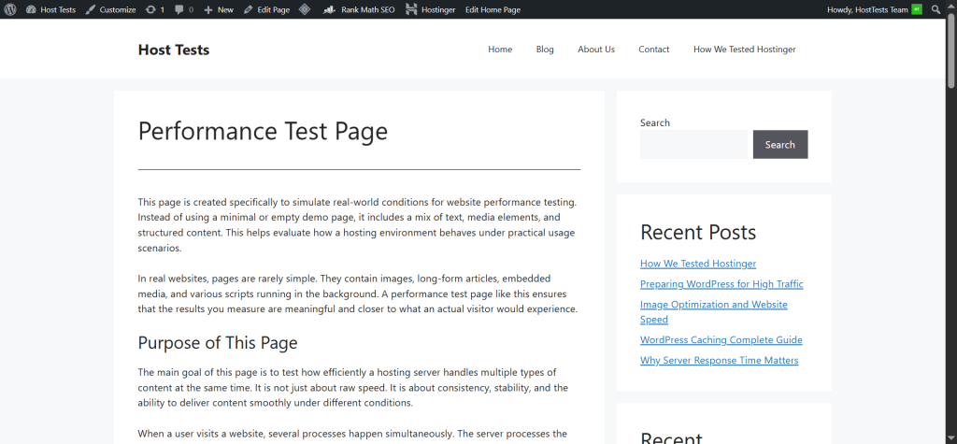The width and height of the screenshot is (957, 444).
Task: Click the New plus icon
Action: (x=208, y=9)
